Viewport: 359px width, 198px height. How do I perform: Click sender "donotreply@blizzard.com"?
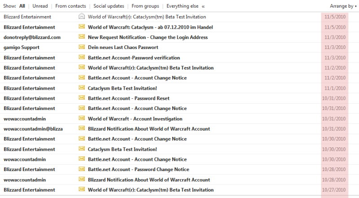pos(32,37)
